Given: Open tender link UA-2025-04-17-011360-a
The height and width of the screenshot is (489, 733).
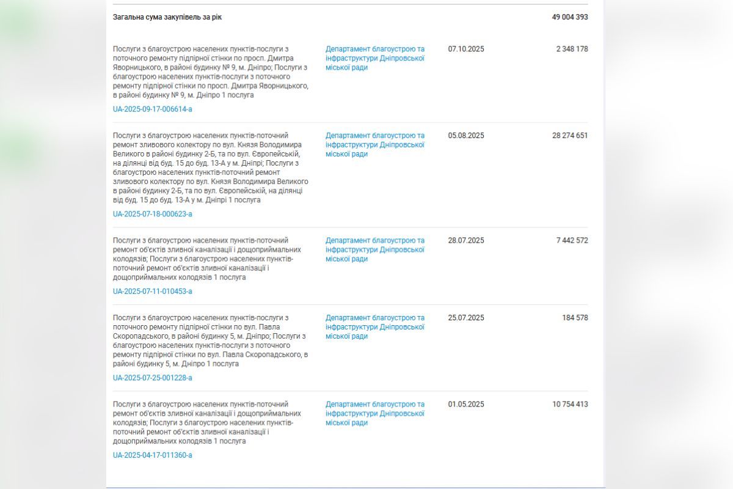Looking at the screenshot, I should pyautogui.click(x=152, y=455).
